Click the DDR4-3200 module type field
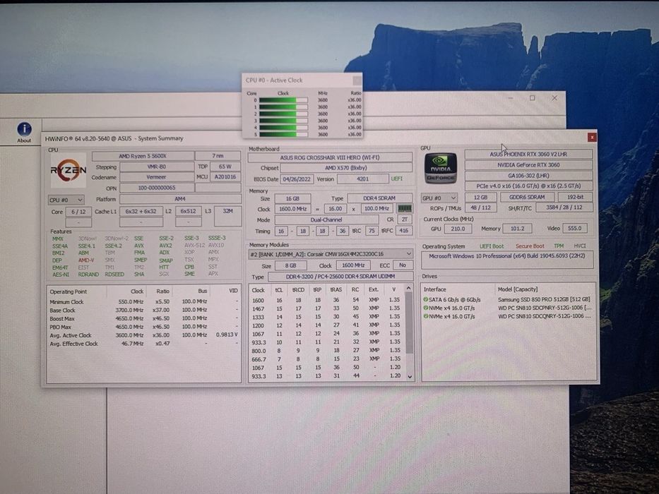This screenshot has height=494, width=659. pos(340,277)
